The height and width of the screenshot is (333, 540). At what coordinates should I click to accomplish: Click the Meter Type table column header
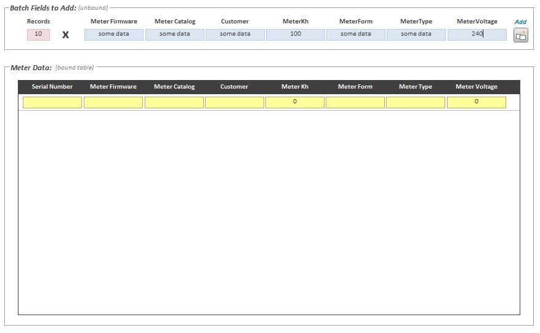click(x=416, y=87)
